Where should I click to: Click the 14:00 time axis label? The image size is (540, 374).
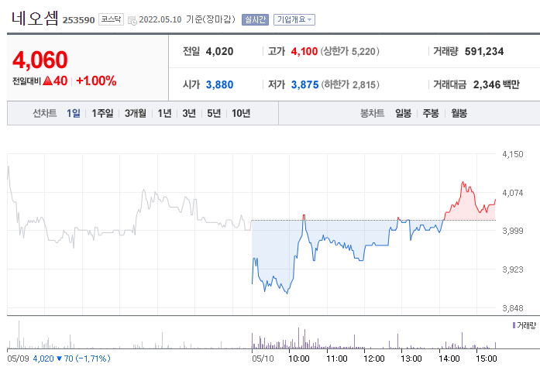pyautogui.click(x=449, y=359)
